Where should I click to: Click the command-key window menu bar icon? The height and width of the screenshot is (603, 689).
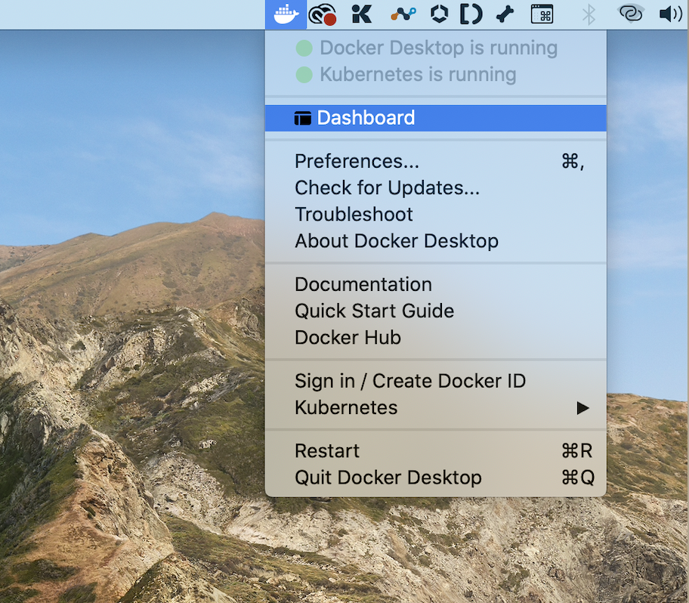[x=542, y=14]
